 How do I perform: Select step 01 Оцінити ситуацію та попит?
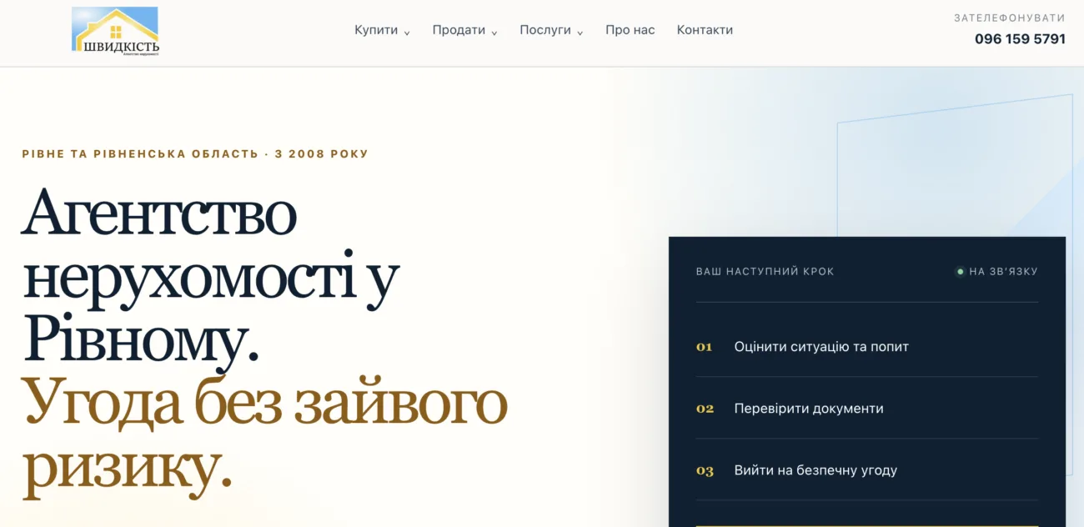867,346
